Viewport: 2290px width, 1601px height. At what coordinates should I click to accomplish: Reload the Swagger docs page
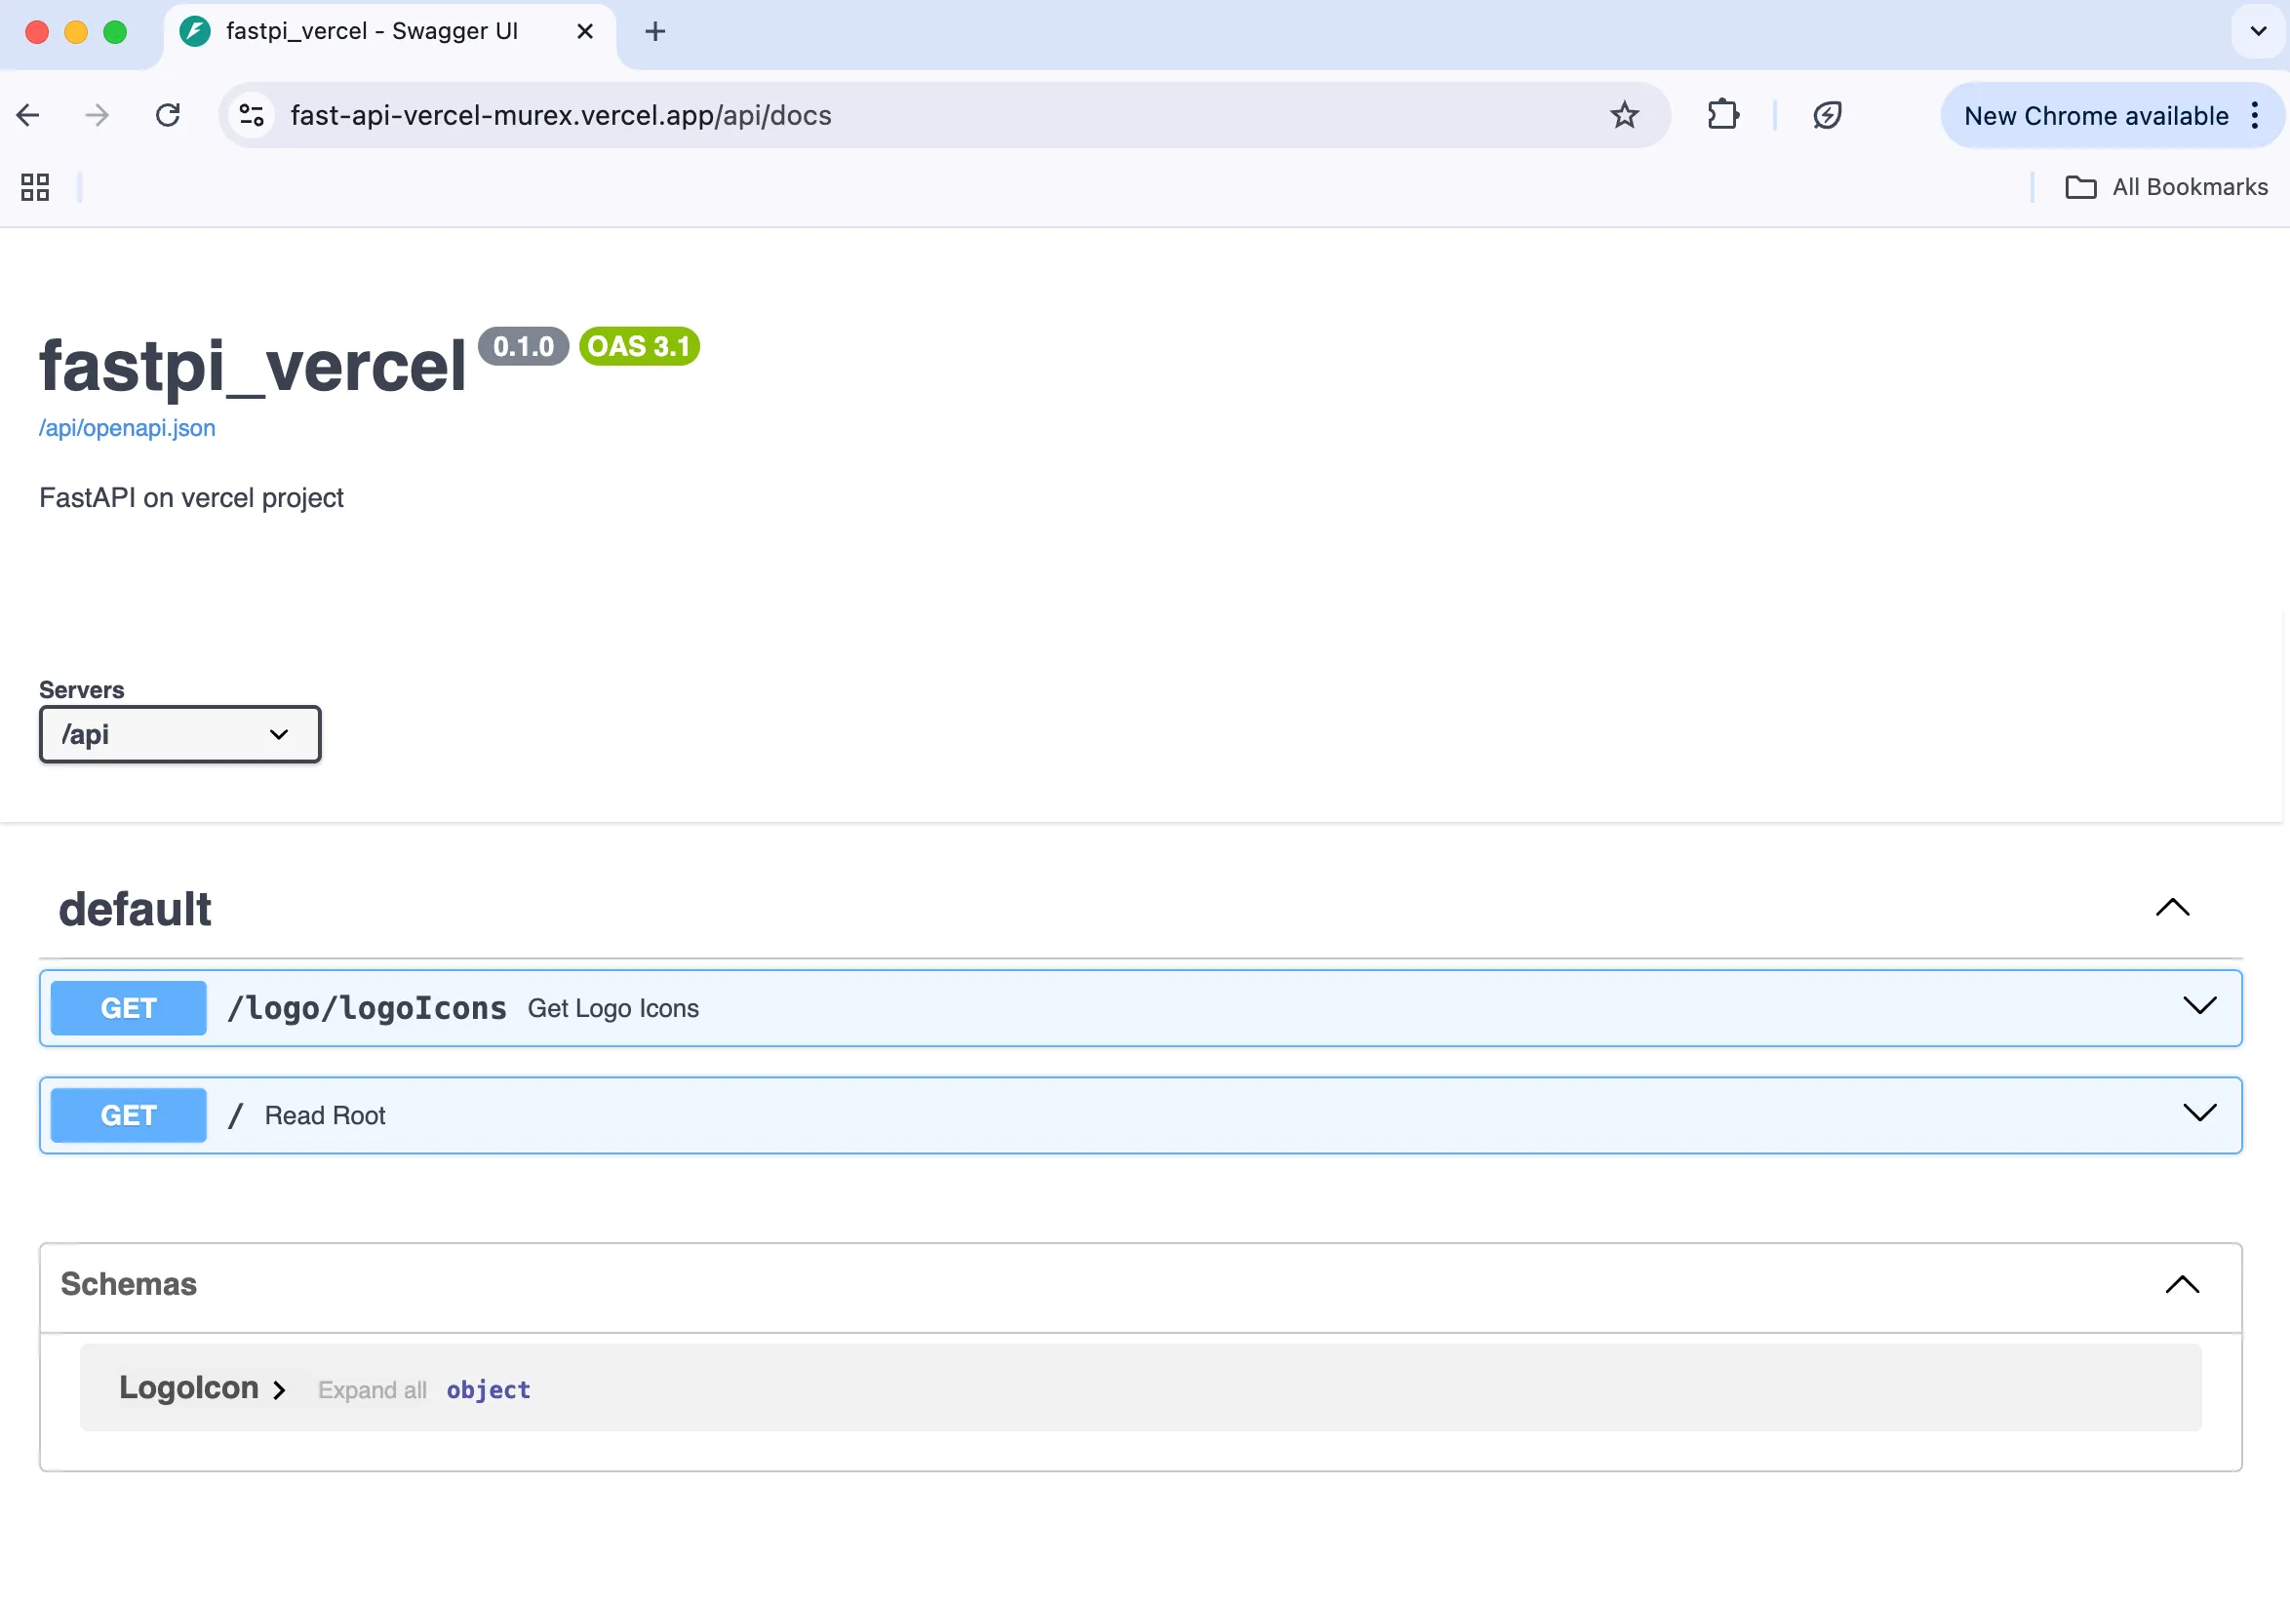pos(168,116)
